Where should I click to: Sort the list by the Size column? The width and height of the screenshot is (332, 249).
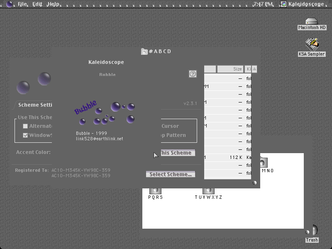(230, 69)
